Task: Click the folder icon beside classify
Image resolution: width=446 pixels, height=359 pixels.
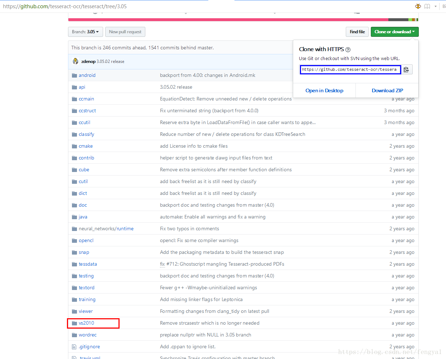Action: tap(74, 134)
